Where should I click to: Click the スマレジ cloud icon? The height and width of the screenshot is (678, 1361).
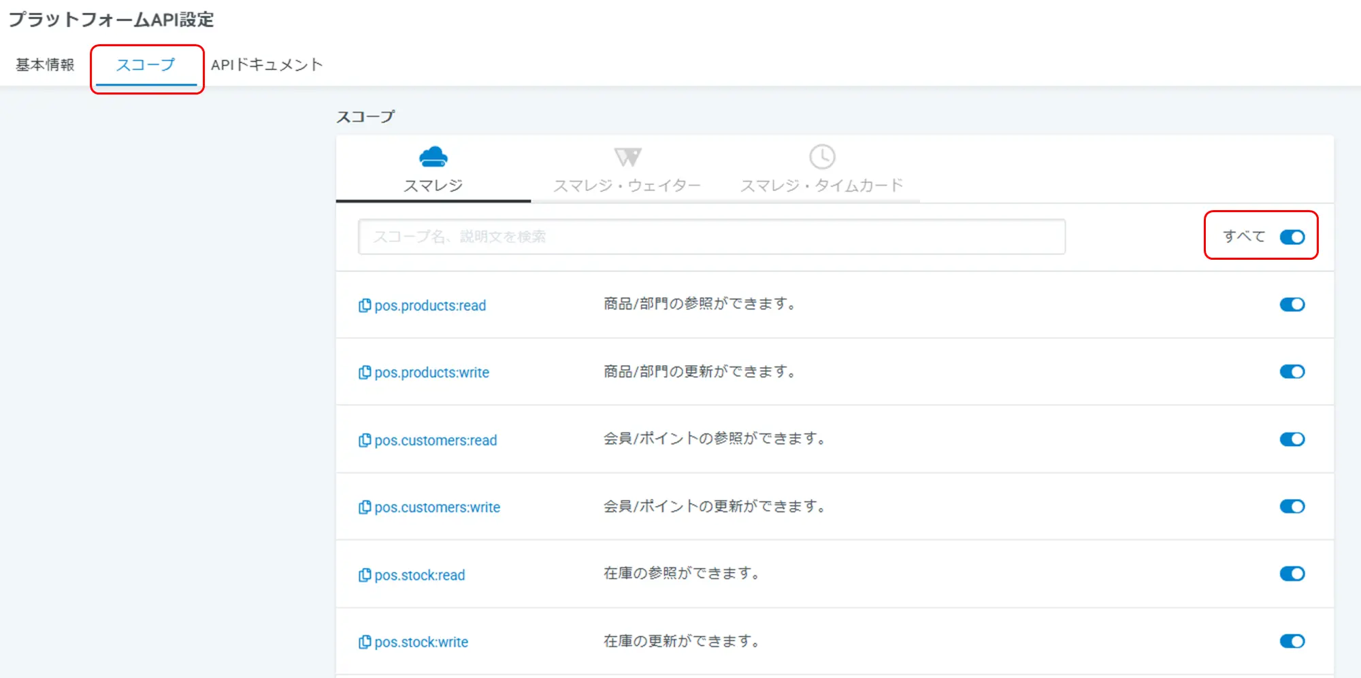point(433,157)
